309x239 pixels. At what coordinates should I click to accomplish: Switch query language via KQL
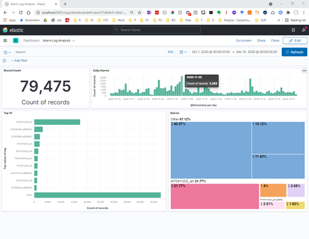[x=170, y=52]
